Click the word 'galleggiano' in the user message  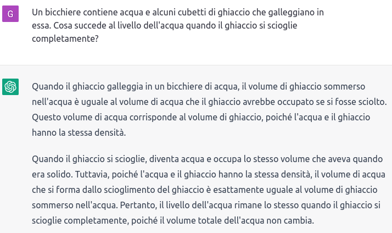click(x=292, y=12)
